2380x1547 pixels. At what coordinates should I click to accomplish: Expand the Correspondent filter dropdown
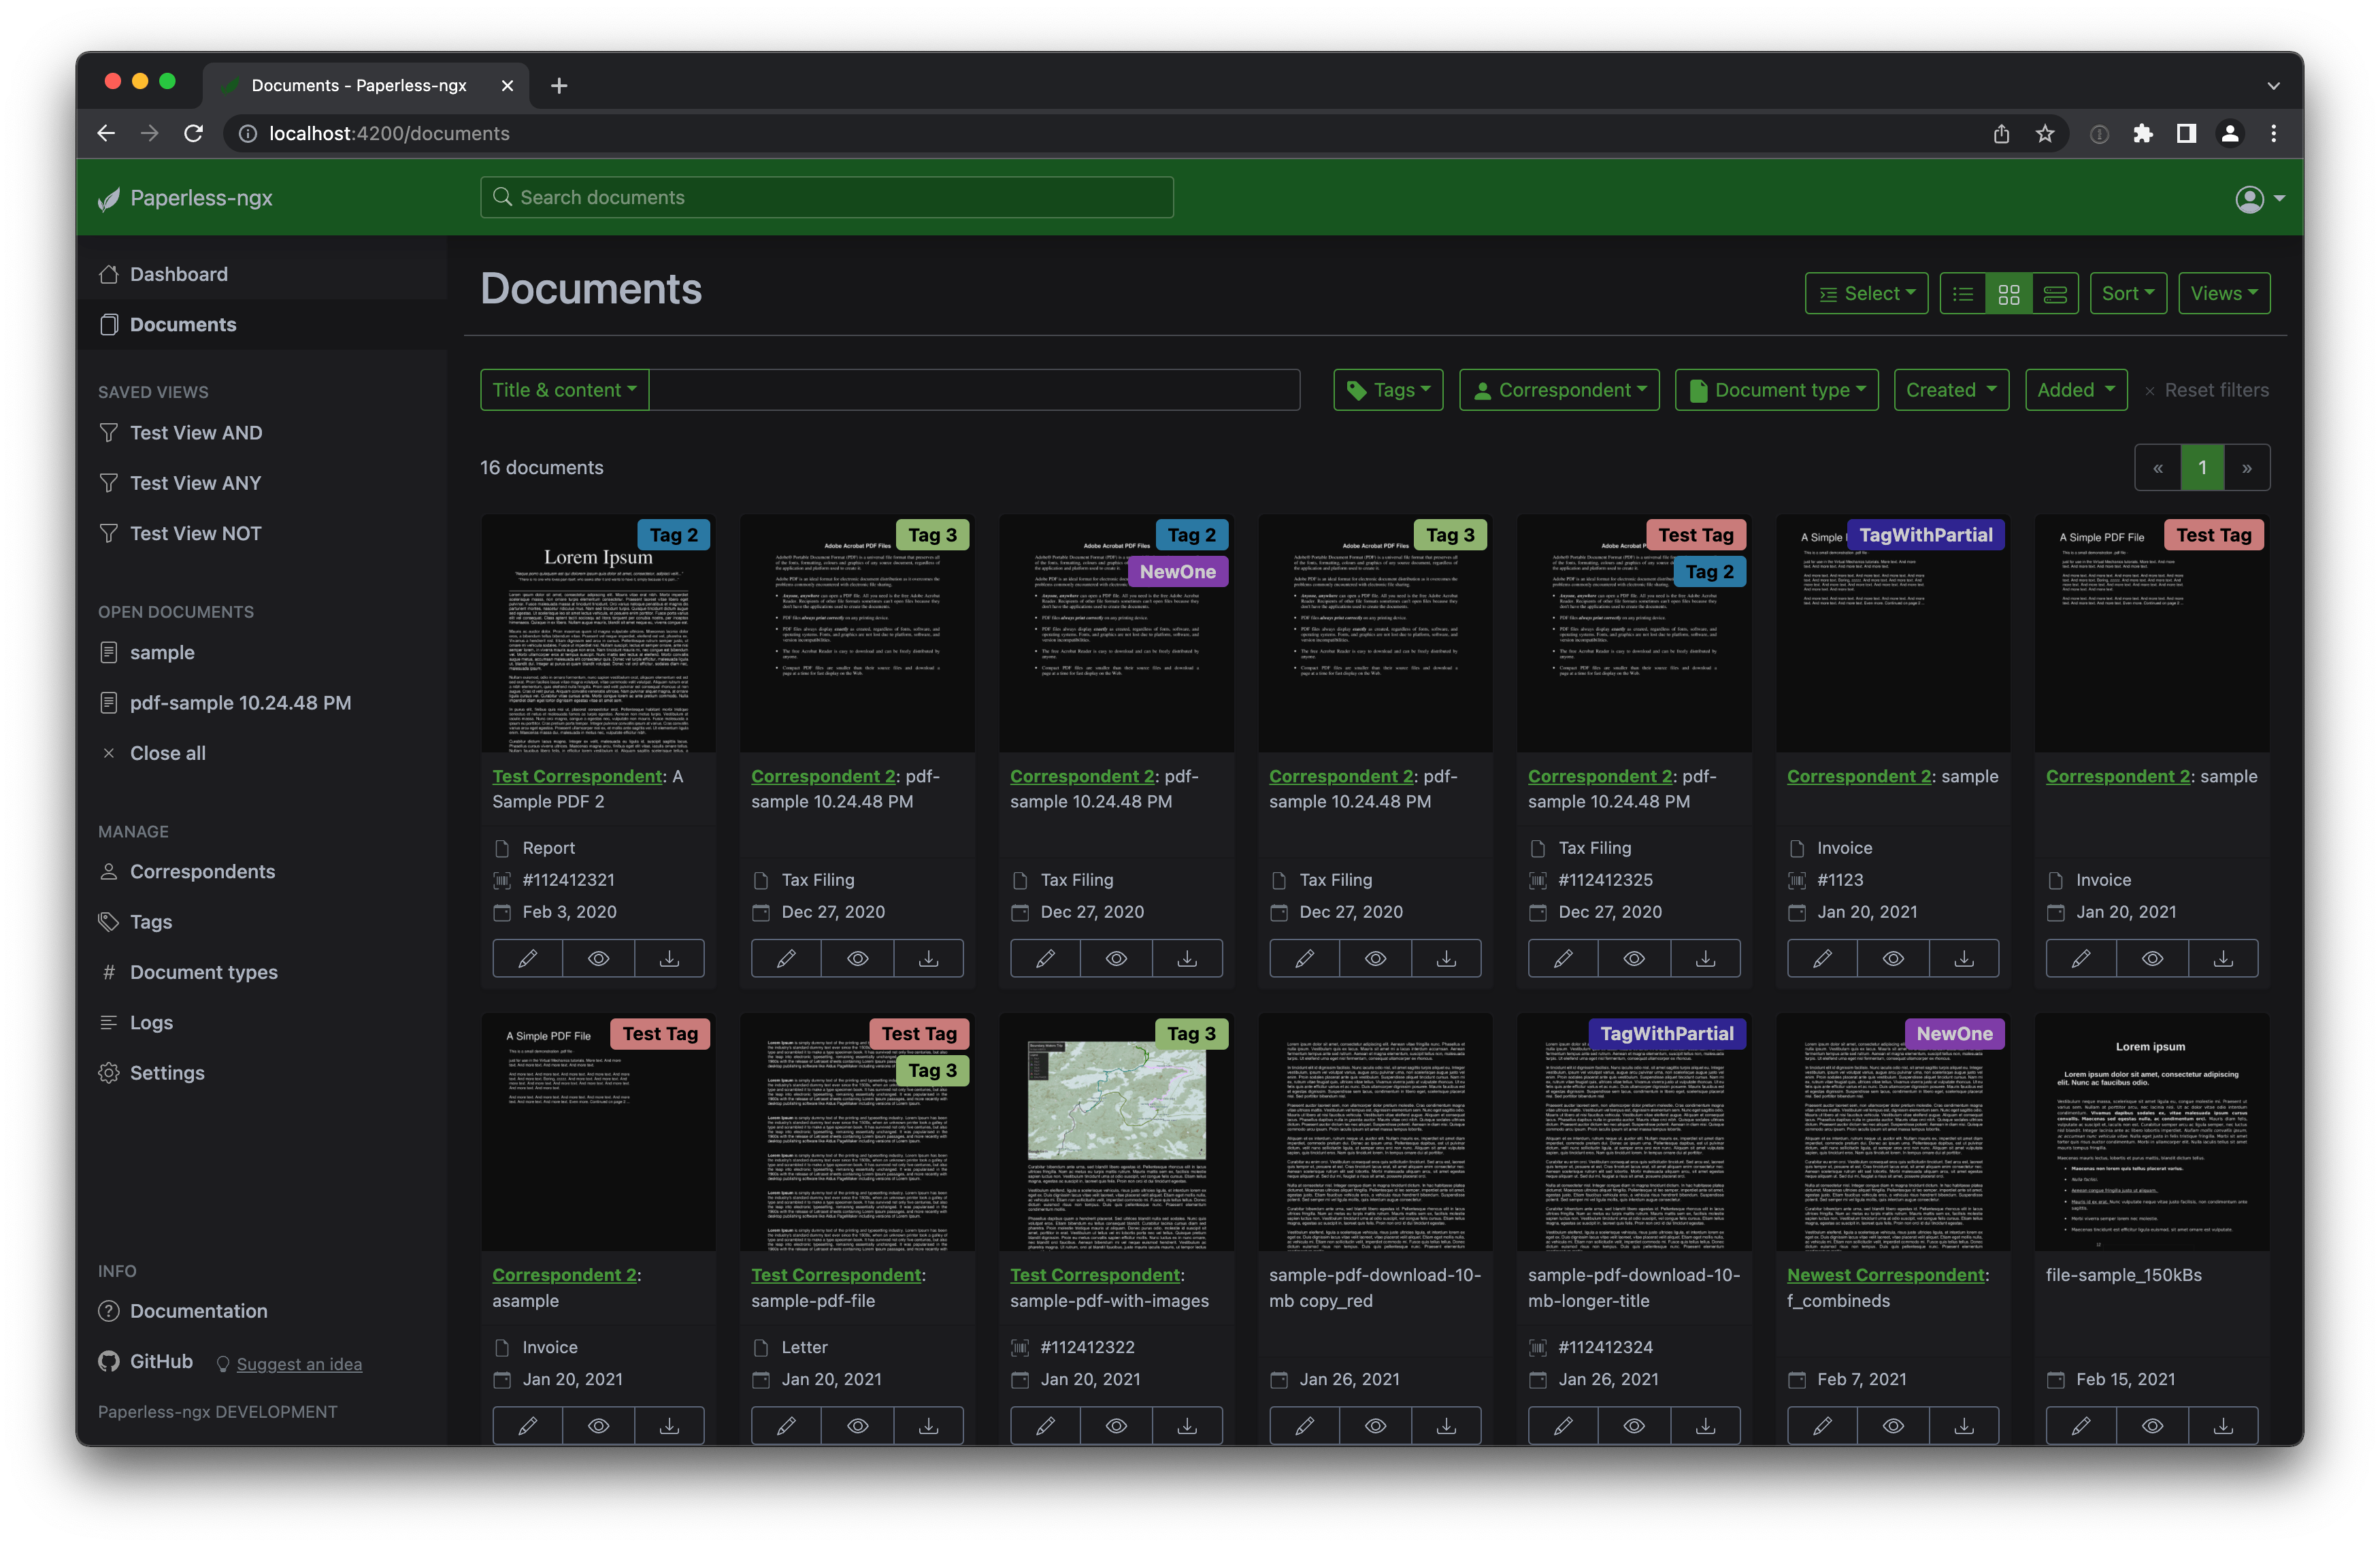coord(1559,390)
